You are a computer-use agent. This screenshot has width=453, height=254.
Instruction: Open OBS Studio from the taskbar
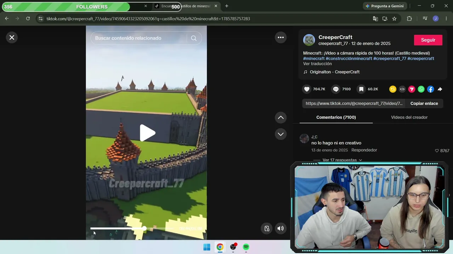click(233, 247)
